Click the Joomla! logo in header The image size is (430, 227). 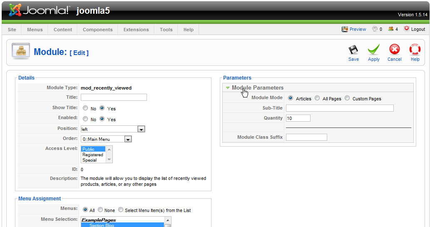pyautogui.click(x=39, y=10)
